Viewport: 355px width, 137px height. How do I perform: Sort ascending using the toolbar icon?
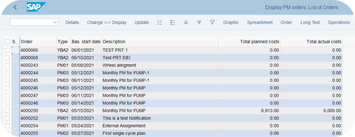(186, 22)
